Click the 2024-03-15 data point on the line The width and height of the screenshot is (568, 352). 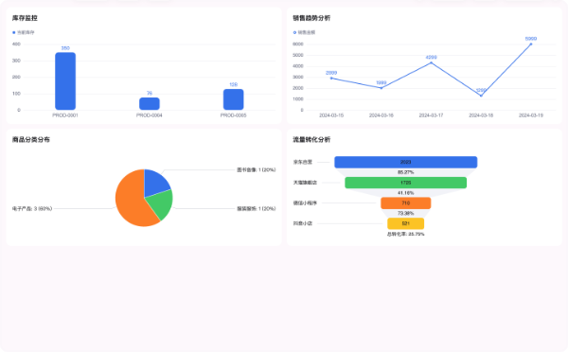(x=331, y=78)
